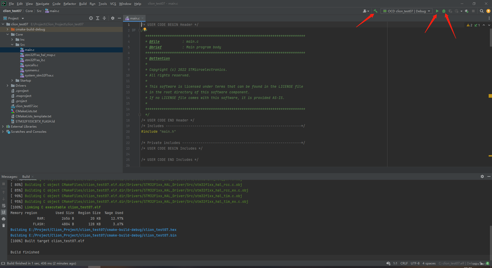Expand the Drivers folder
Image resolution: width=492 pixels, height=268 pixels.
[x=7, y=85]
